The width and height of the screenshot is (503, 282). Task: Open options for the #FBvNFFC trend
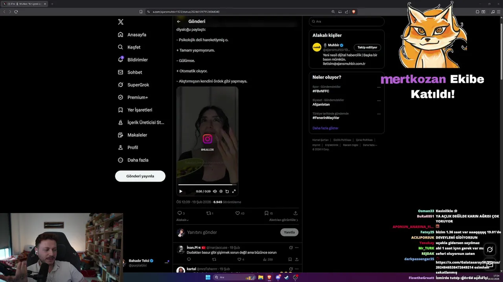tap(379, 87)
